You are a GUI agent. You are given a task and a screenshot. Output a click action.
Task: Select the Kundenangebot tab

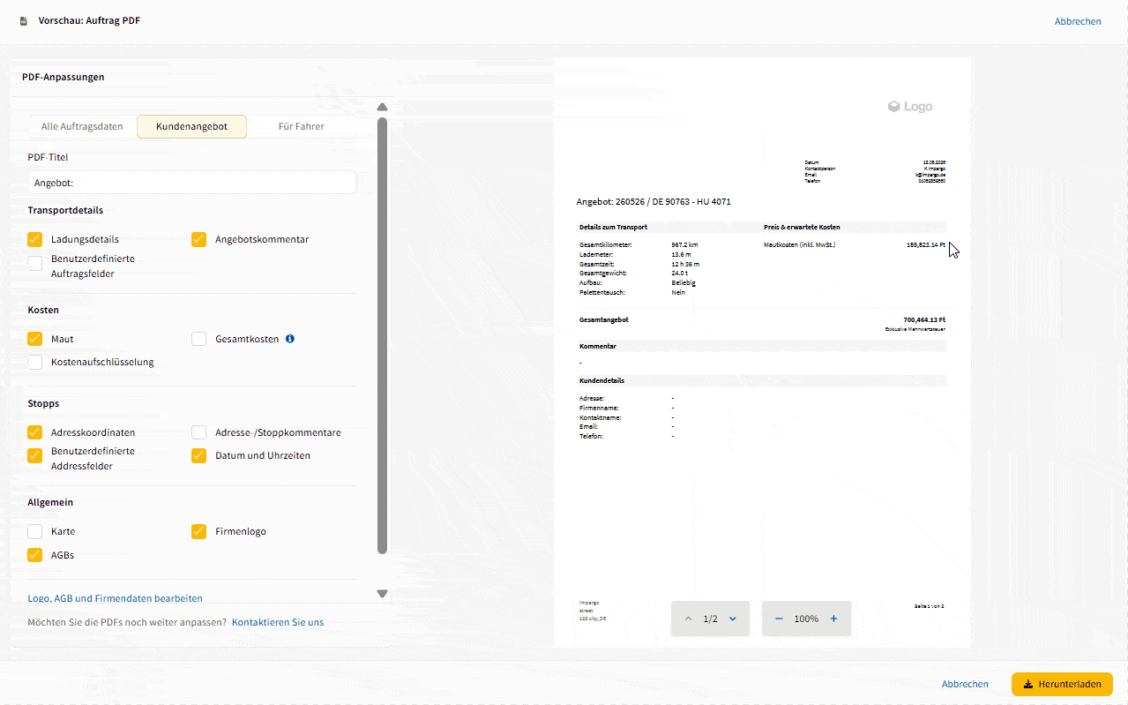(x=191, y=126)
